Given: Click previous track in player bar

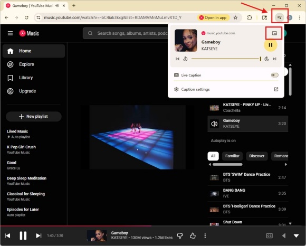Looking at the screenshot, I should (x=7, y=235).
